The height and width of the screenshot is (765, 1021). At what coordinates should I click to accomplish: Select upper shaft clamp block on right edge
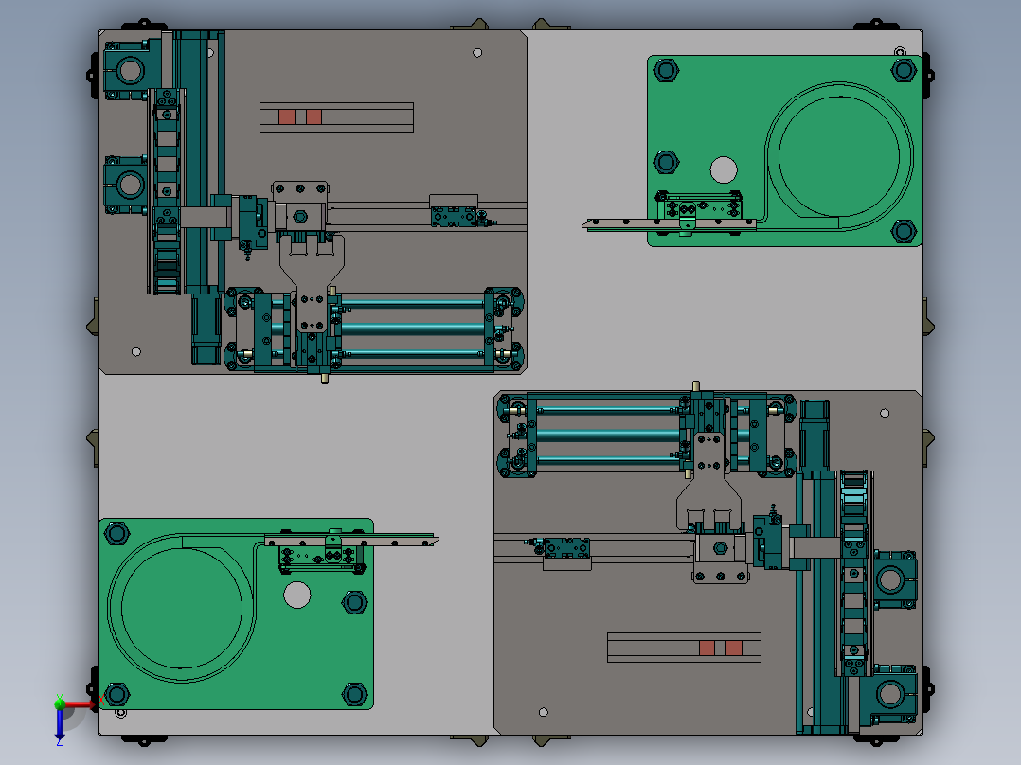[893, 579]
